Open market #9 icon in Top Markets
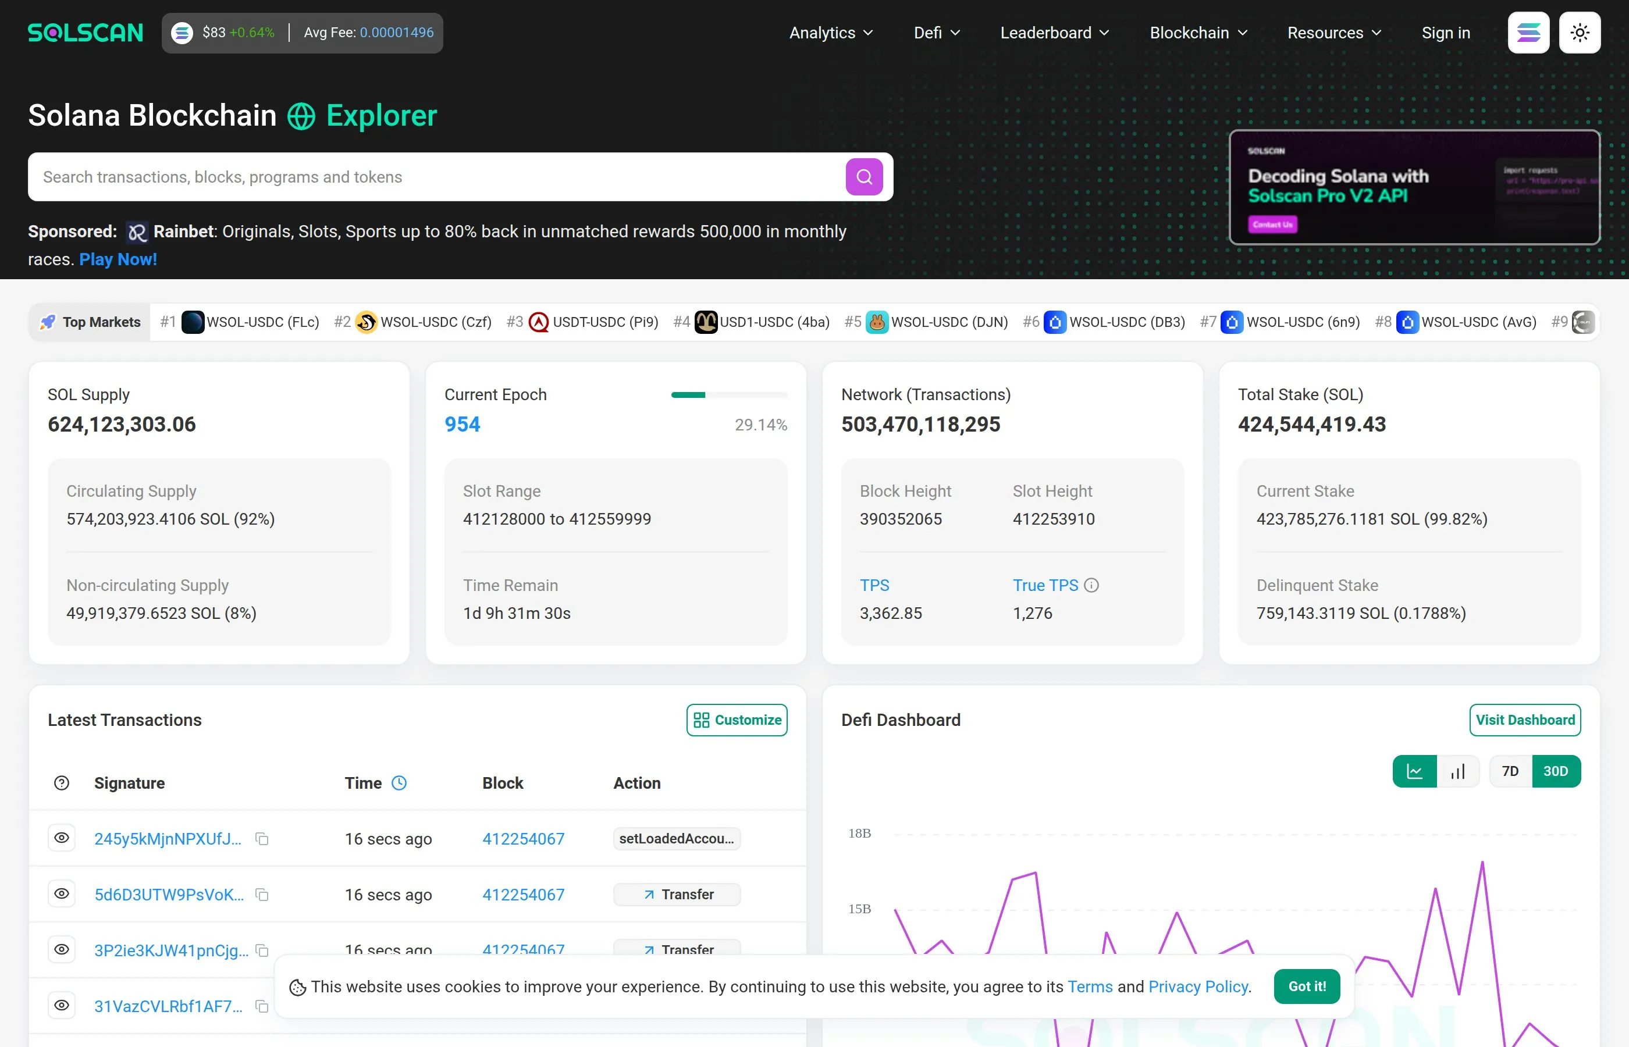 (1584, 322)
